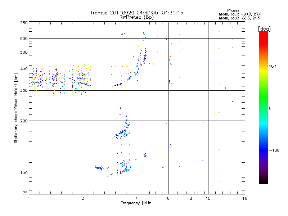Click the '2' frequency tick label
Viewport: 288px width, 216px height.
[x=83, y=198]
